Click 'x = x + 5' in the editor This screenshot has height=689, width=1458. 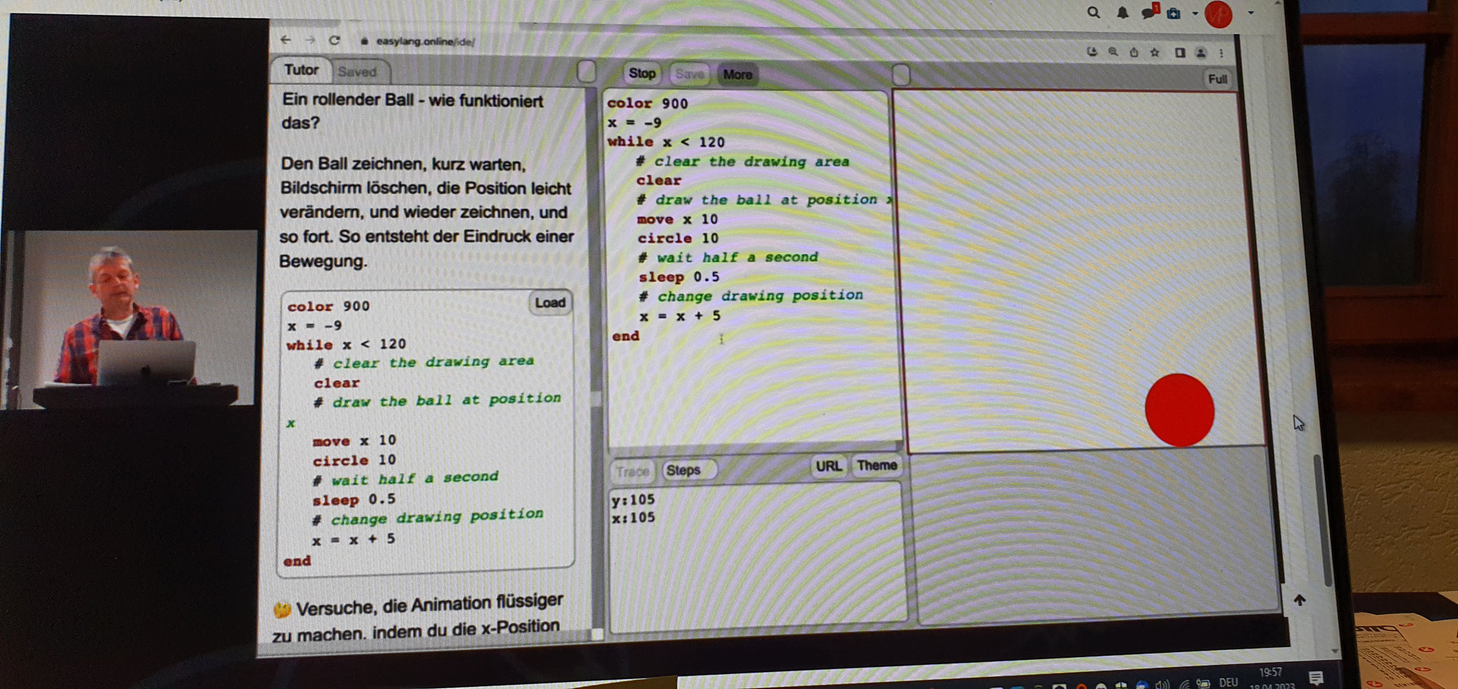click(680, 316)
